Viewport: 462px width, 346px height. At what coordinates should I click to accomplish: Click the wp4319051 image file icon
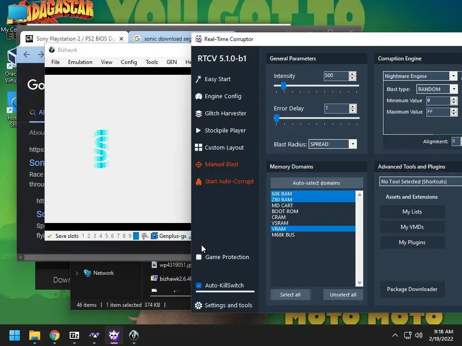pyautogui.click(x=154, y=264)
